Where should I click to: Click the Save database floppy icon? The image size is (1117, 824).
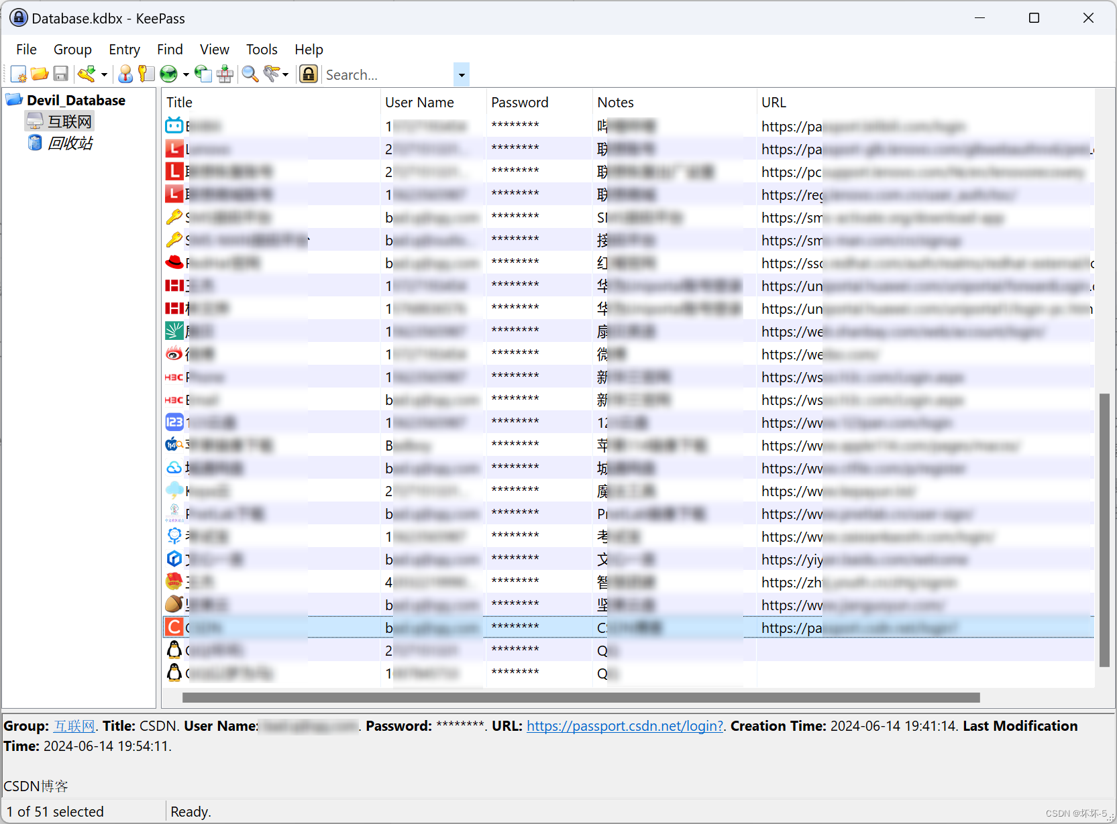[x=61, y=74]
